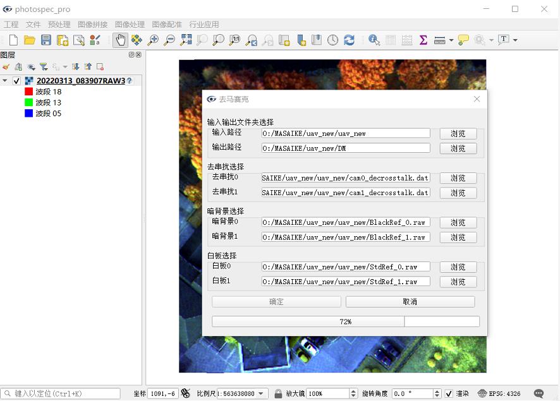The height and width of the screenshot is (401, 560).
Task: Open manage map themes eye icon
Action: (x=31, y=67)
